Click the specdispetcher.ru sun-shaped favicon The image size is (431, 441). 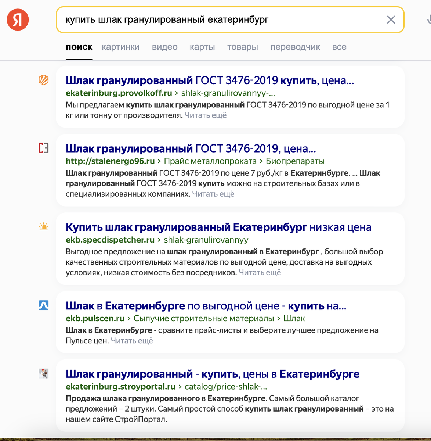tap(43, 227)
